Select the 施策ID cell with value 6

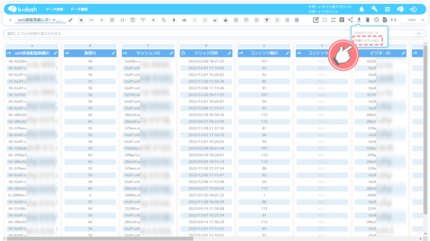point(90,195)
